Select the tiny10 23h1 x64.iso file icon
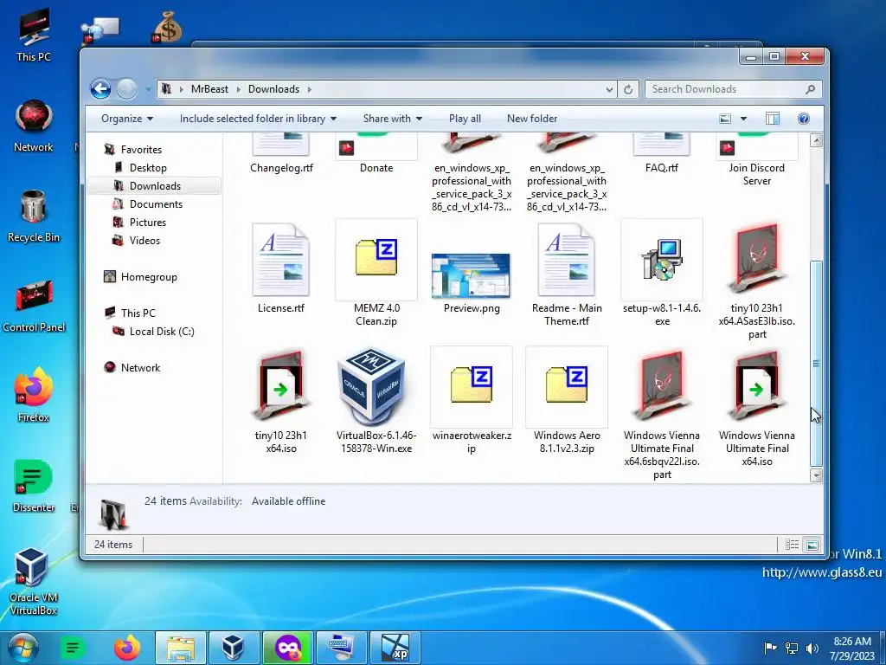Image resolution: width=886 pixels, height=665 pixels. 281,386
